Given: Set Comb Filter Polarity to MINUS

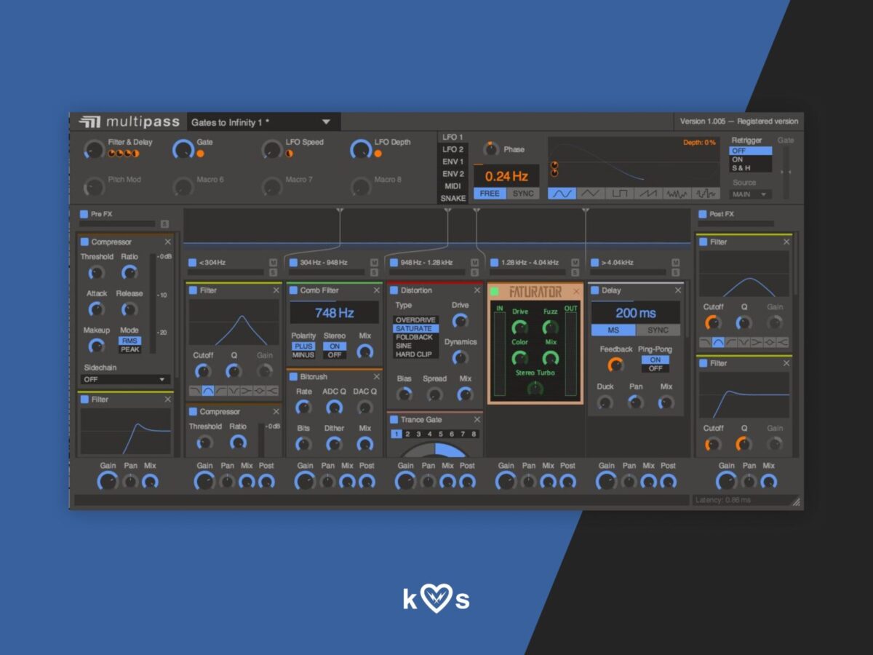Looking at the screenshot, I should pyautogui.click(x=303, y=355).
